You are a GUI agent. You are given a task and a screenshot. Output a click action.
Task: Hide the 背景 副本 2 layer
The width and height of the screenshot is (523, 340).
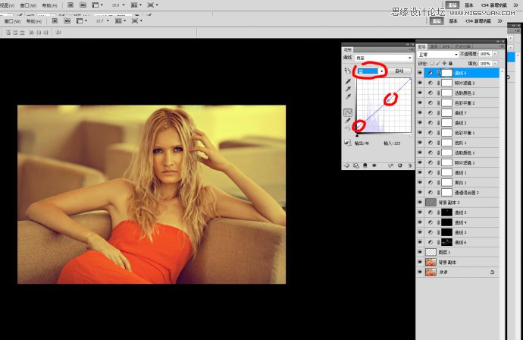420,203
